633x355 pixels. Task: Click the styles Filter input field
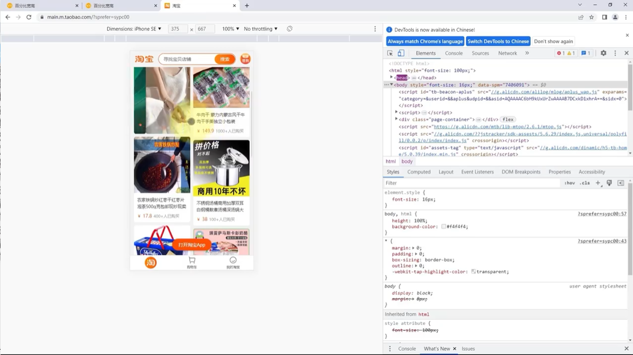coord(472,183)
